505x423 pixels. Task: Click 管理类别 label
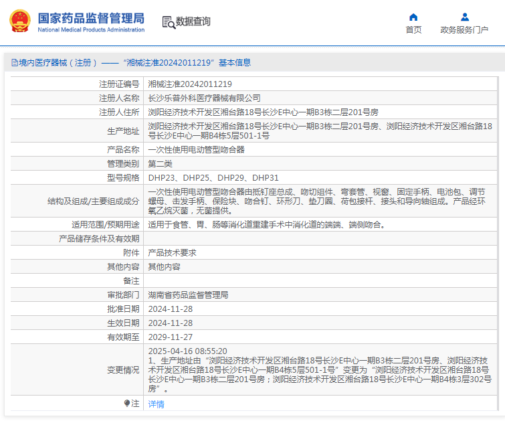tap(123, 164)
